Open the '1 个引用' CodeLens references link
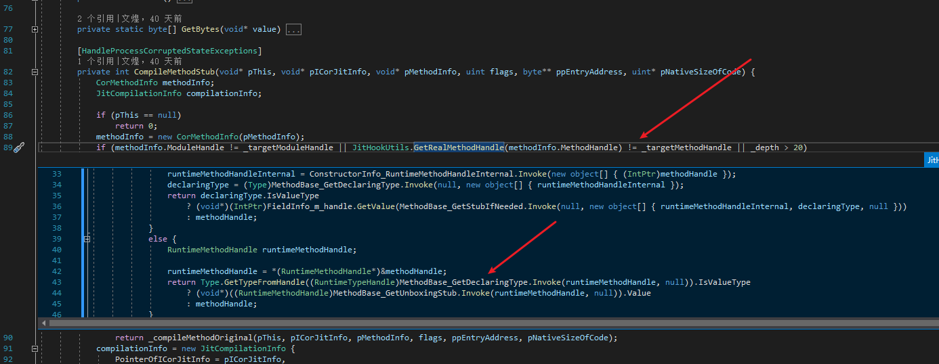939x364 pixels. point(96,61)
